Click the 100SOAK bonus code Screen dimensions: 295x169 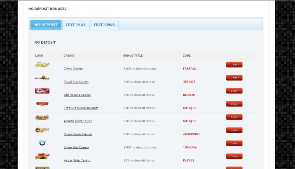coord(190,147)
